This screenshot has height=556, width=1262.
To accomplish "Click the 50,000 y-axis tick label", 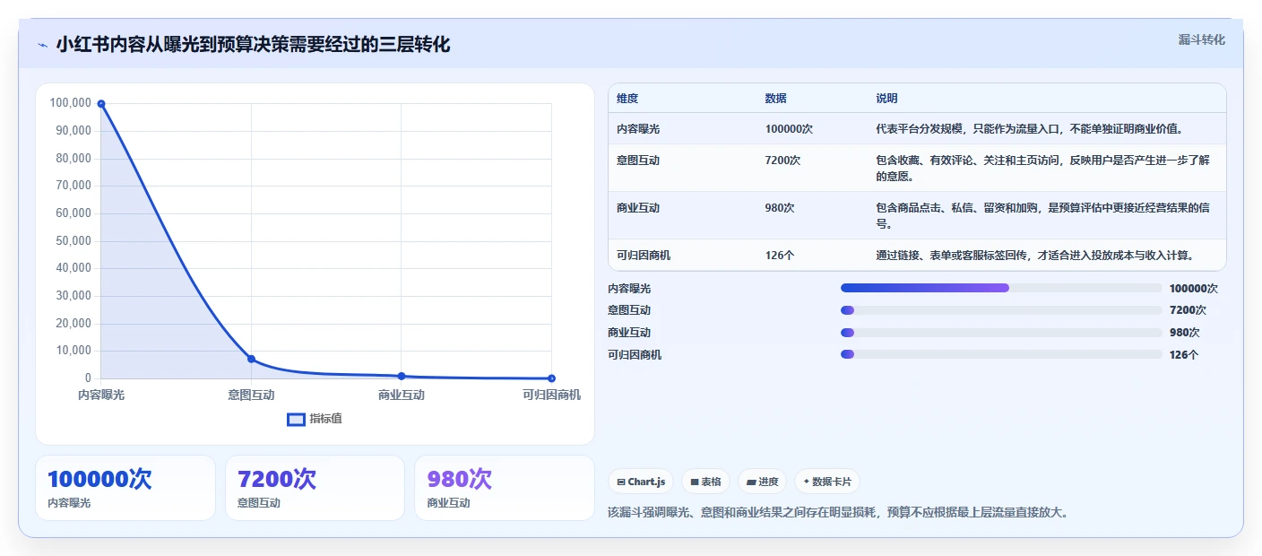I will click(73, 240).
